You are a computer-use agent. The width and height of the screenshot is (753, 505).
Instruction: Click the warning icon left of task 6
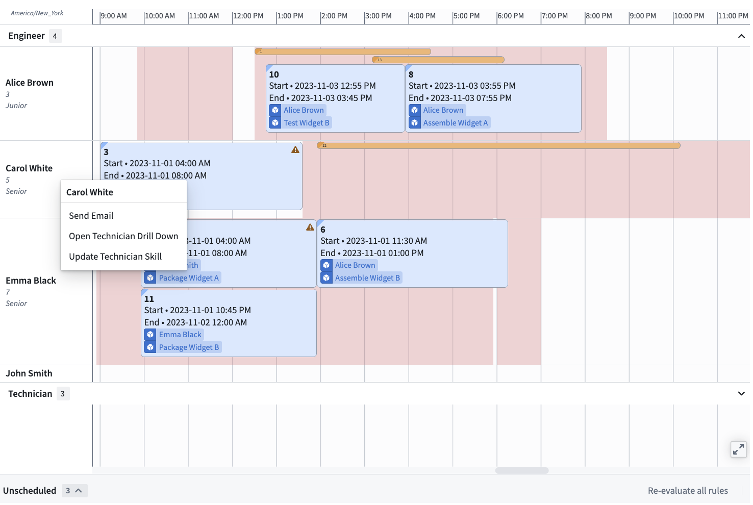[x=310, y=227]
